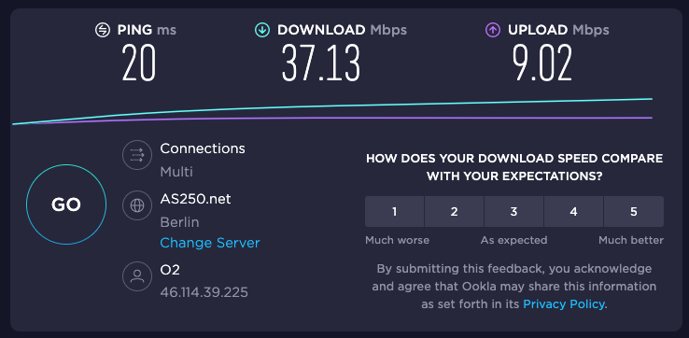The height and width of the screenshot is (338, 689).
Task: Rate download speed as 2
Action: pyautogui.click(x=454, y=212)
